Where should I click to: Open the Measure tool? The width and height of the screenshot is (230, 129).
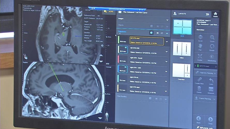point(211,90)
